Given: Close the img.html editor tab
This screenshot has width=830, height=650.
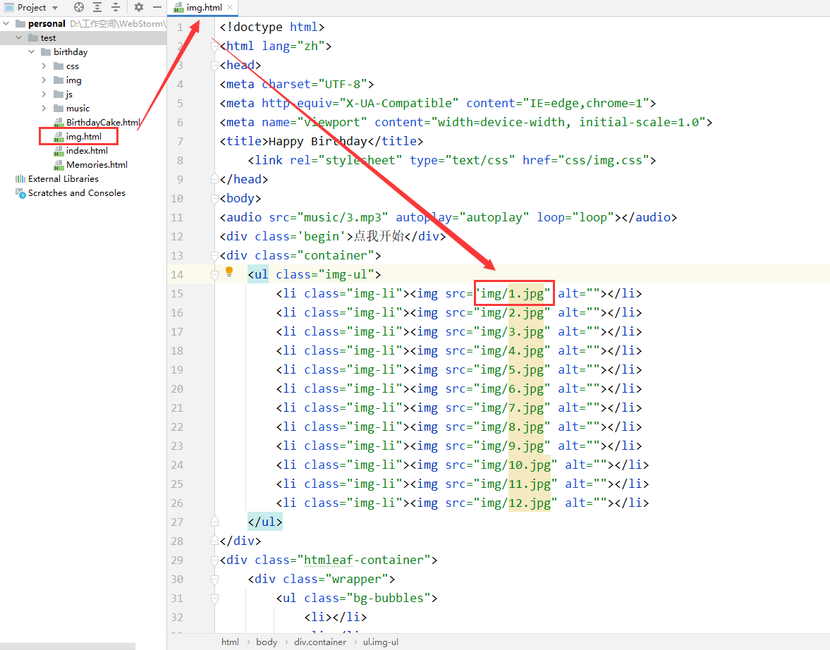Looking at the screenshot, I should 230,8.
